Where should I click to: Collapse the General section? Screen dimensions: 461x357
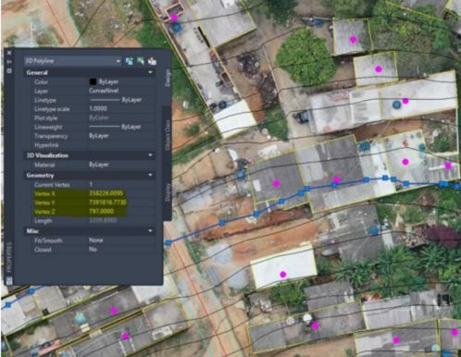[x=150, y=72]
